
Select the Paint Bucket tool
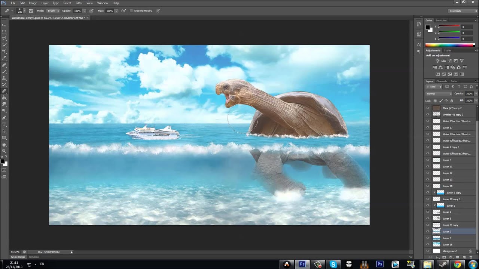(x=4, y=98)
